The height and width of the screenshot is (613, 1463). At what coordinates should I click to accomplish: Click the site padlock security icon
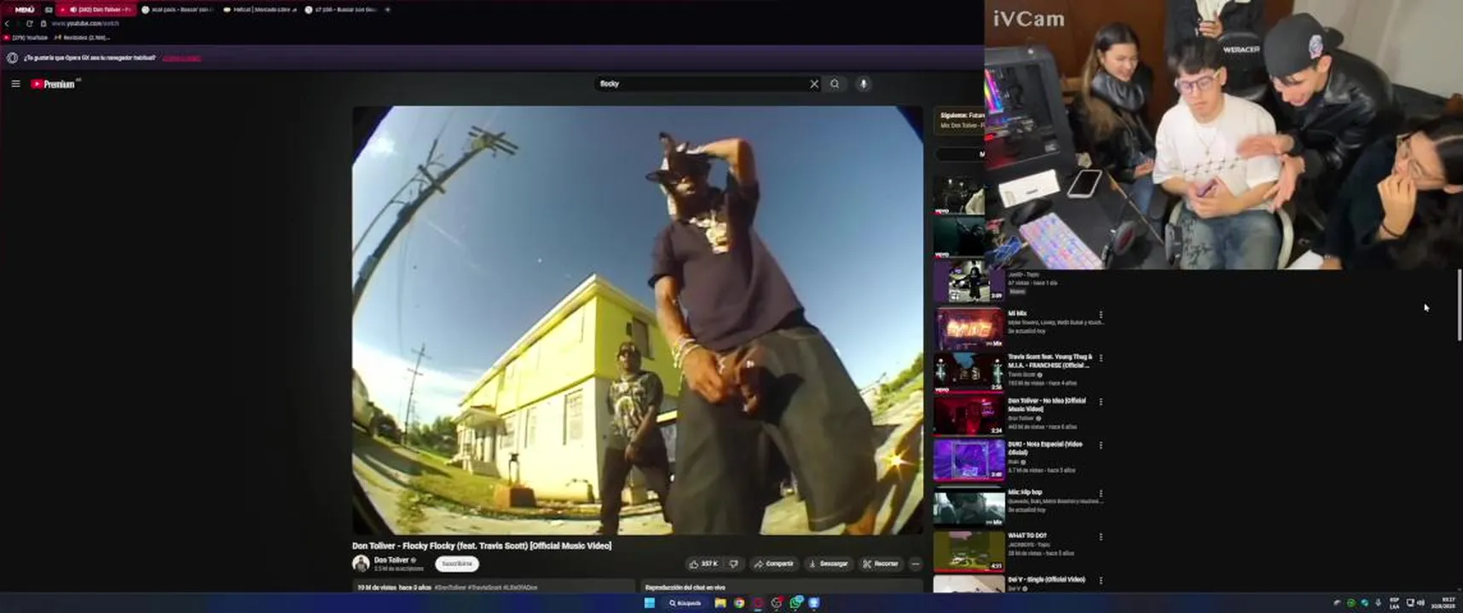pyautogui.click(x=43, y=23)
